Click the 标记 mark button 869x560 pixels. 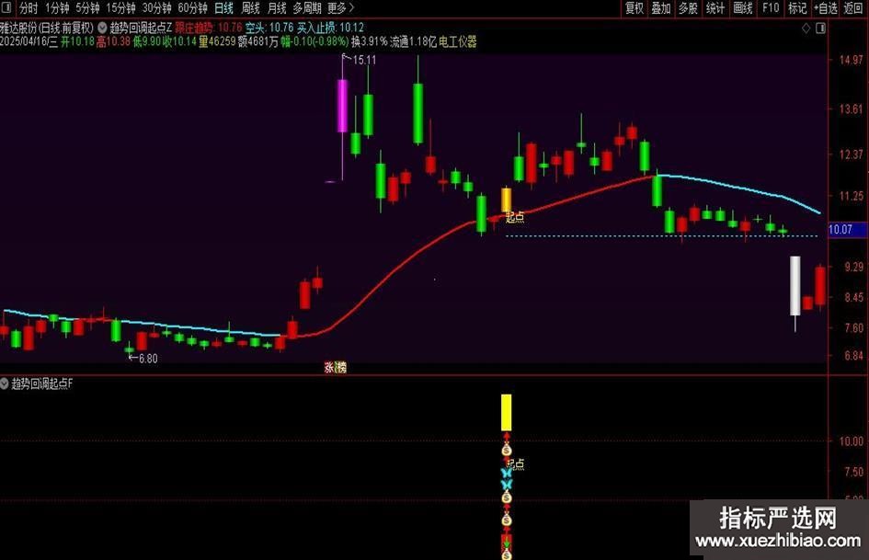coord(797,8)
